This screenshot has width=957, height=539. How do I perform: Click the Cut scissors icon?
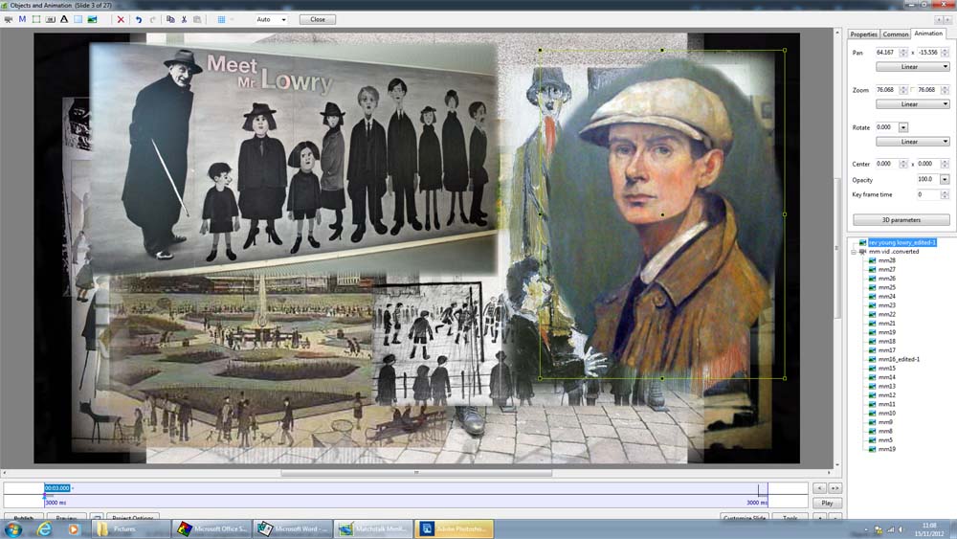click(184, 19)
